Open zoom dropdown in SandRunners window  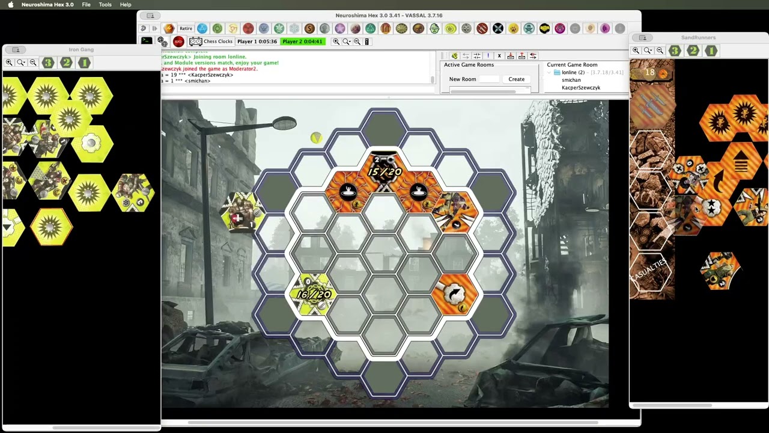tap(648, 51)
